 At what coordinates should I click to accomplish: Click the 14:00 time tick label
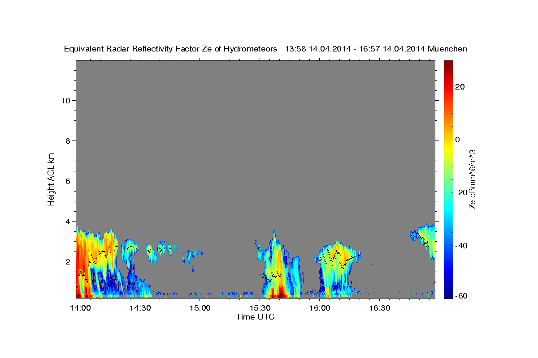[81, 308]
